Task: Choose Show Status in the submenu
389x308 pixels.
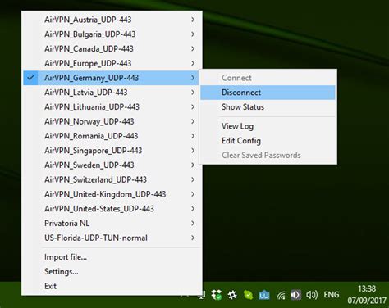Action: click(x=268, y=107)
